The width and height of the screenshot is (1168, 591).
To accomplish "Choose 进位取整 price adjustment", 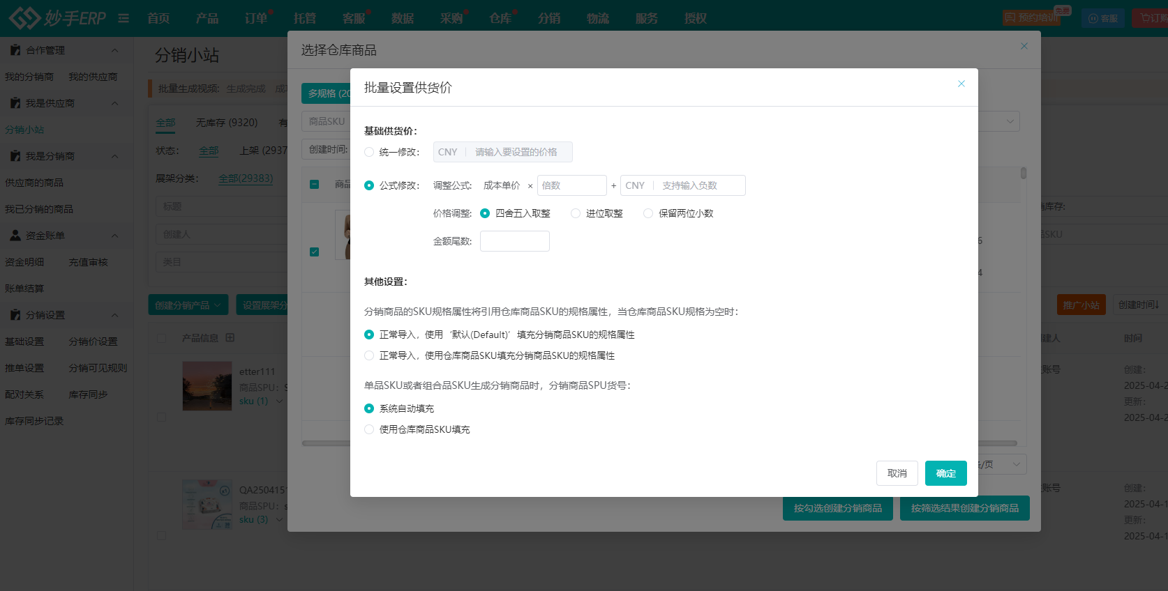I will (576, 213).
